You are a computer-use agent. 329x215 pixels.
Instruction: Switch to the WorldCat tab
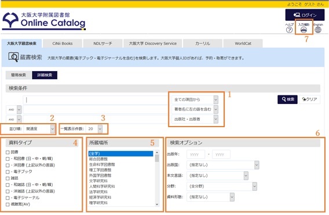click(243, 43)
